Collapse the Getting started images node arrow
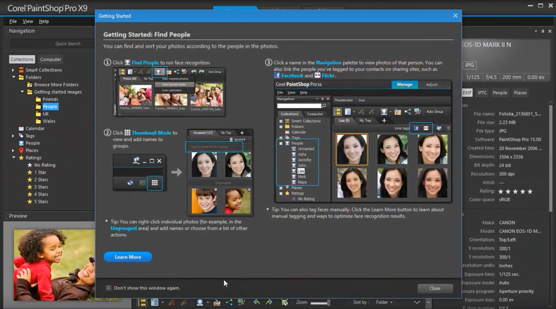 [22, 92]
